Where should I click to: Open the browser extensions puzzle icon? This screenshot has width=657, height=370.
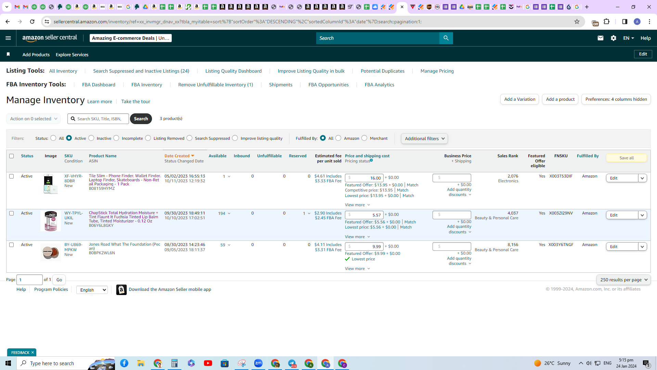607,22
